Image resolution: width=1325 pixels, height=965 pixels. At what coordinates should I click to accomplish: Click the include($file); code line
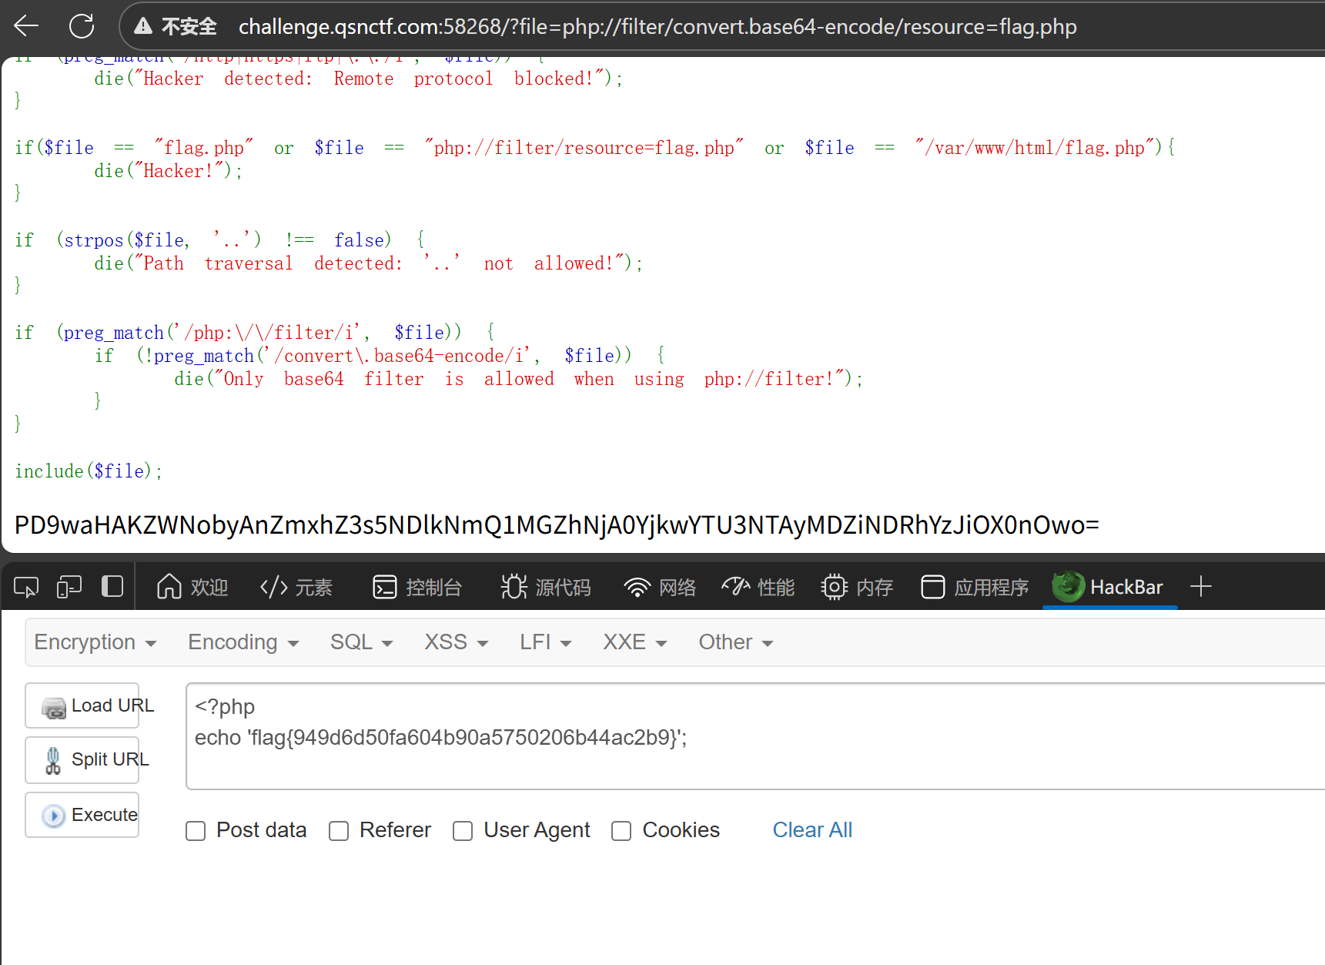[89, 471]
